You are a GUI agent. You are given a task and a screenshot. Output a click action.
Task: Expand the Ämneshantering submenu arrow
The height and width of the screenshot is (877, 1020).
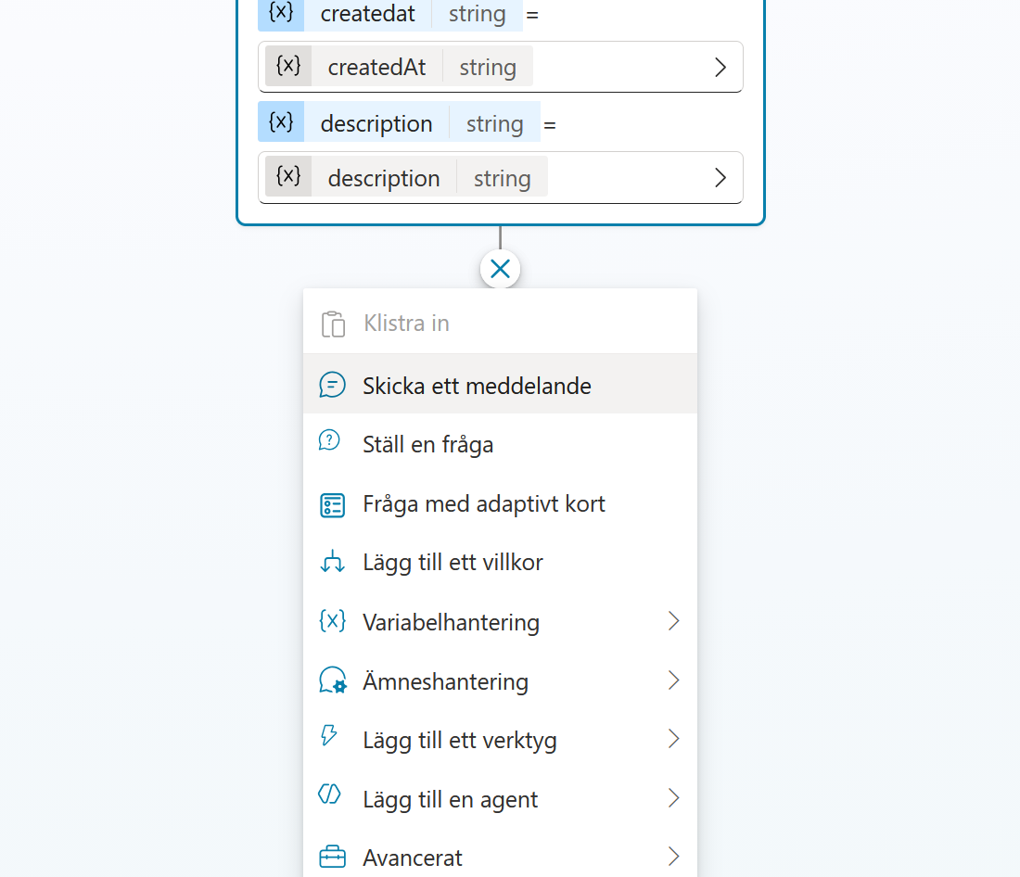pos(673,680)
